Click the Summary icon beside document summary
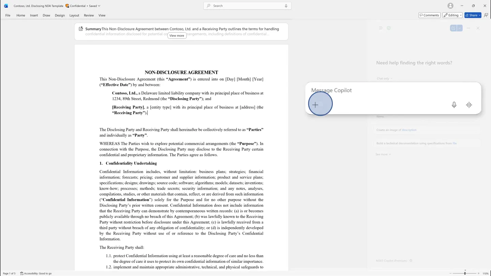This screenshot has width=491, height=276. pyautogui.click(x=81, y=29)
